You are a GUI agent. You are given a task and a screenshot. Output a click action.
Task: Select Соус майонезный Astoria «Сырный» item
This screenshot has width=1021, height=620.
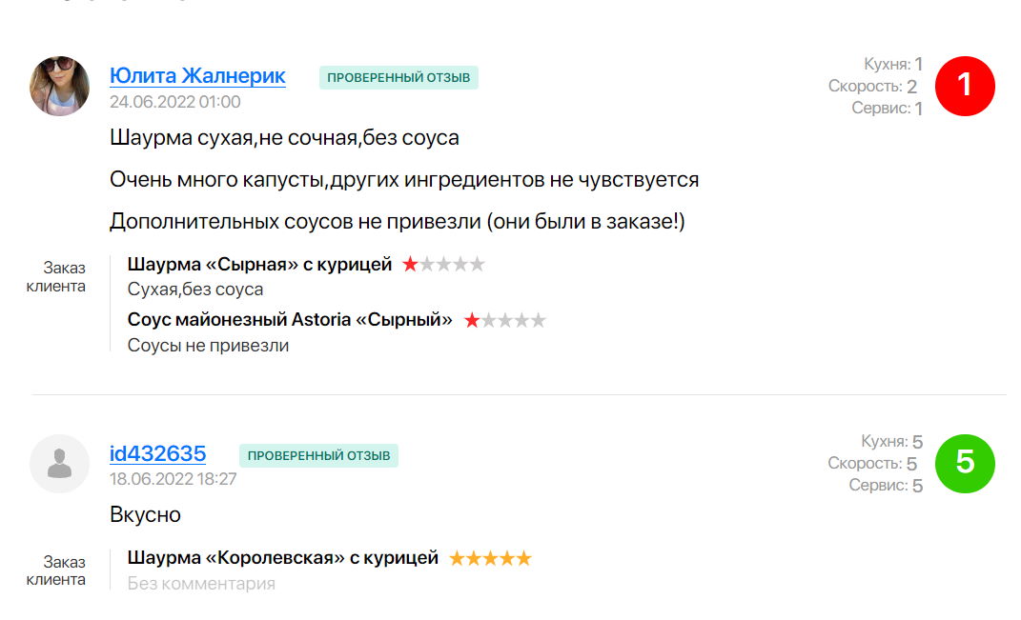(290, 320)
